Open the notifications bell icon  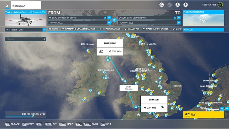[x=186, y=5]
